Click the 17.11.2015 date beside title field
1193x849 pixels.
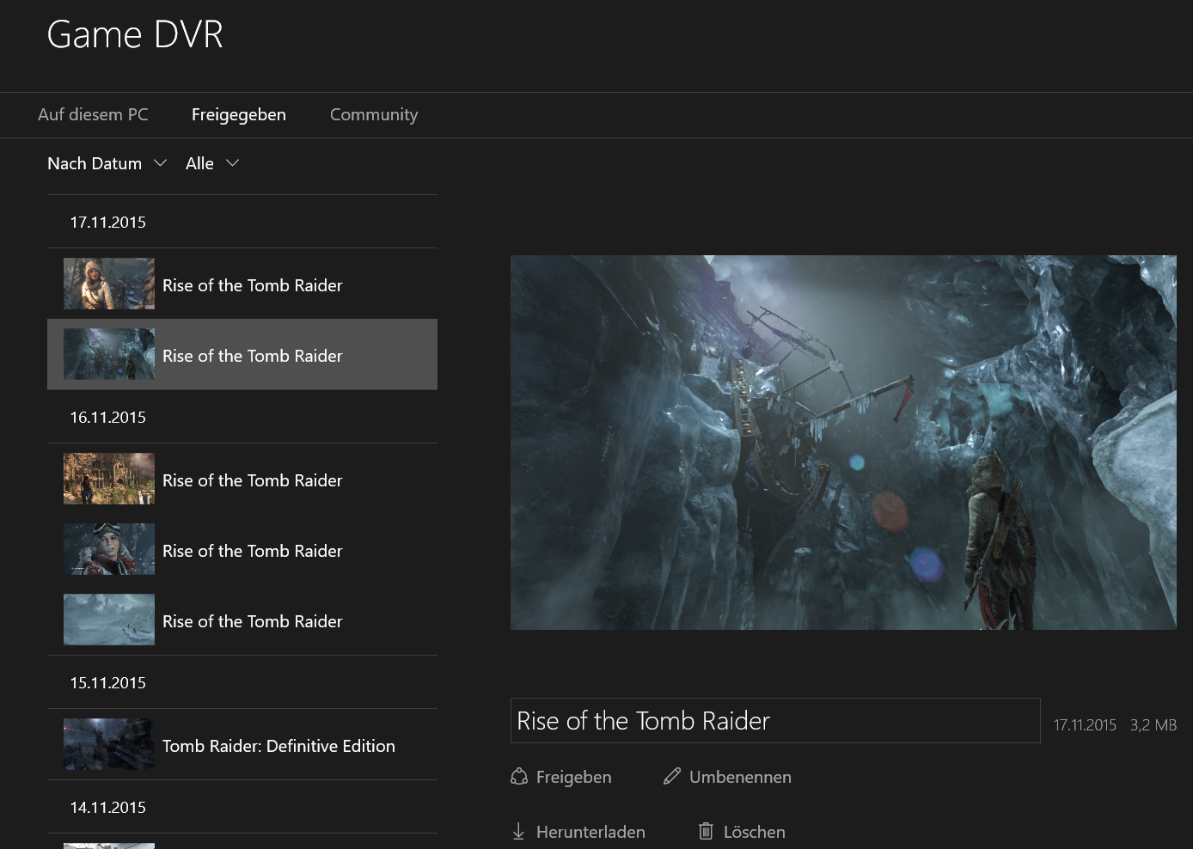1085,725
